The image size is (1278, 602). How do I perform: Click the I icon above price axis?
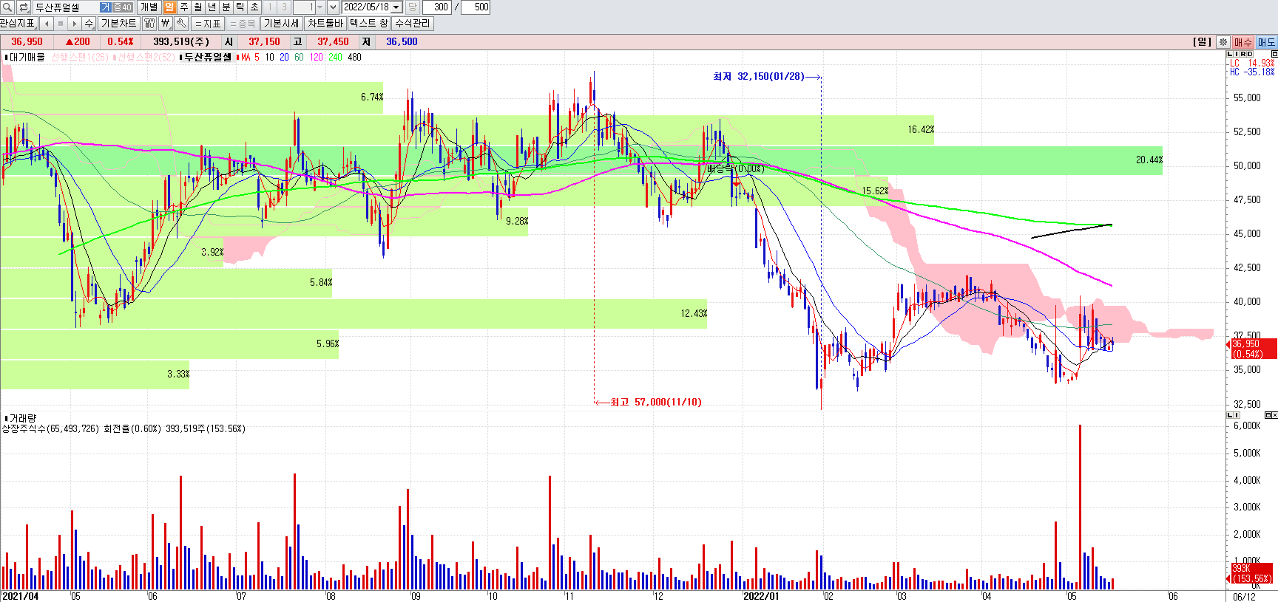coord(1237,54)
